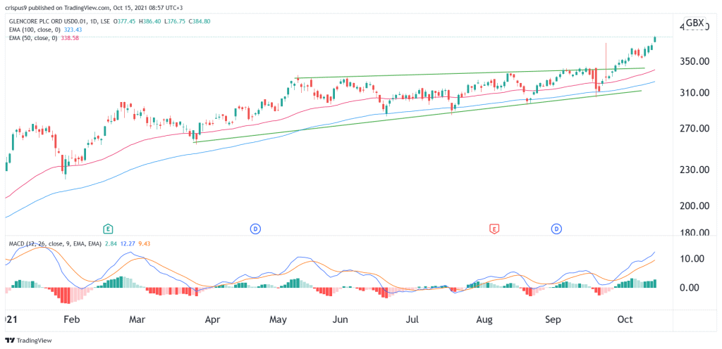Open the dividend D marker in early September
The width and height of the screenshot is (722, 349).
(556, 228)
